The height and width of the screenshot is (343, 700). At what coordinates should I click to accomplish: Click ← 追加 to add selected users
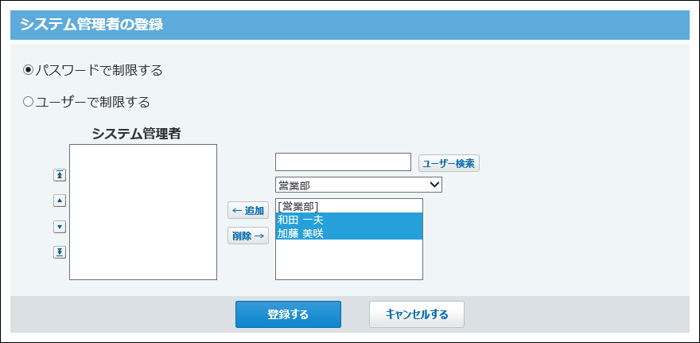(248, 210)
